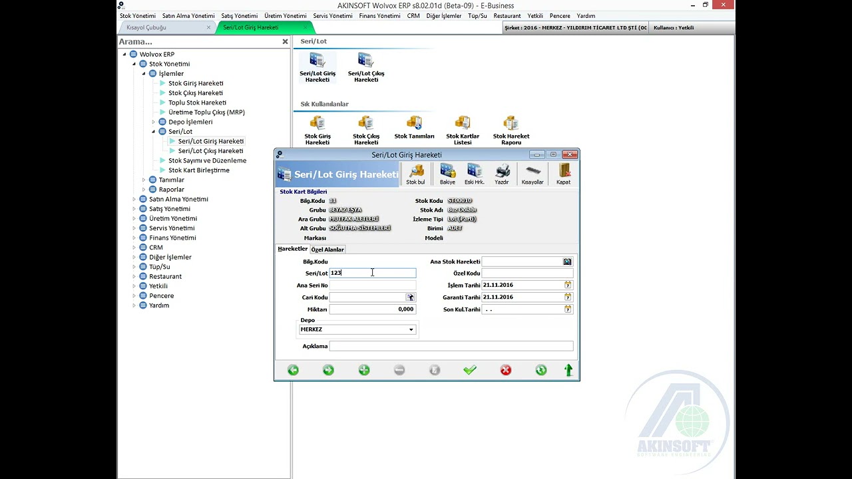
Task: Go to previous record green arrow
Action: point(293,370)
